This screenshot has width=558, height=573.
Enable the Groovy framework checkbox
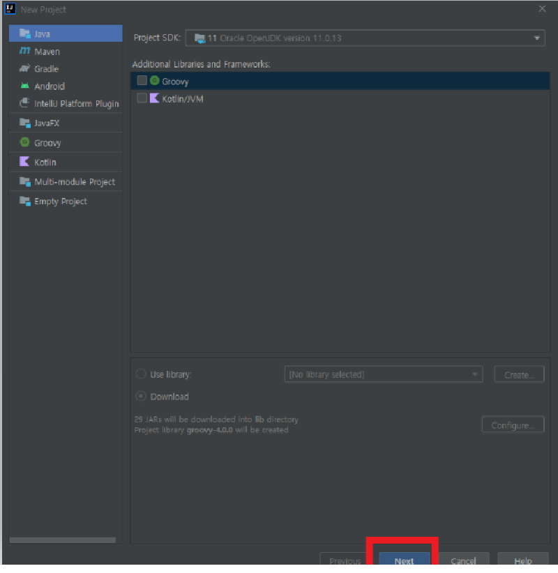click(x=142, y=80)
